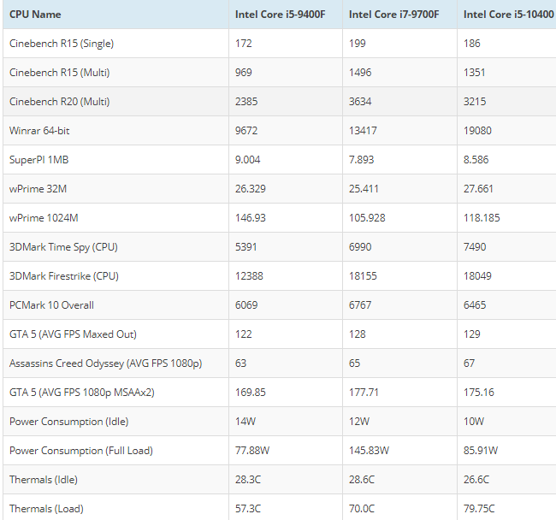
Task: Select the idle thermal value 26.6C
Action: 476,480
